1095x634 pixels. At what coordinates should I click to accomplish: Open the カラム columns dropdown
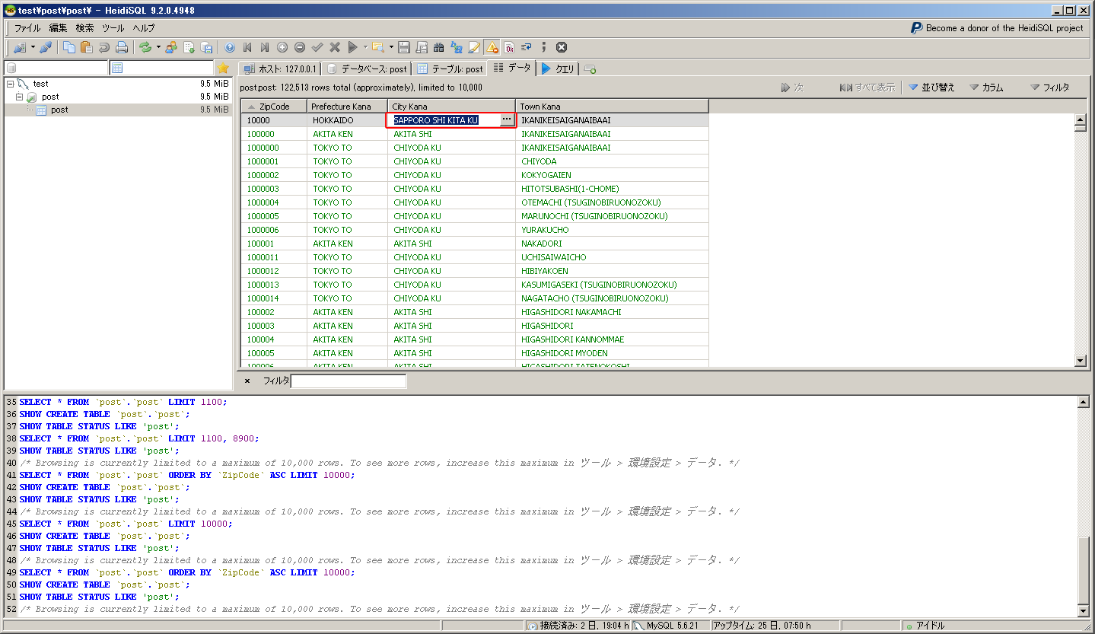tap(986, 88)
